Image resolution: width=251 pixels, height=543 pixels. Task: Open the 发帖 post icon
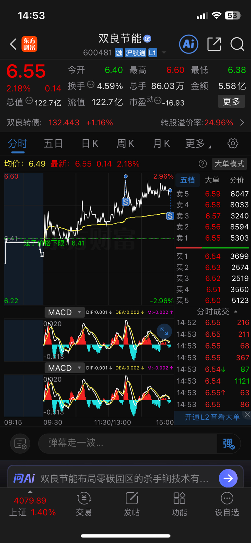tap(132, 504)
